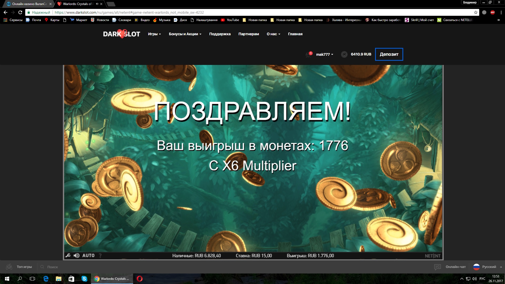Open a new browser tab

[x=111, y=4]
